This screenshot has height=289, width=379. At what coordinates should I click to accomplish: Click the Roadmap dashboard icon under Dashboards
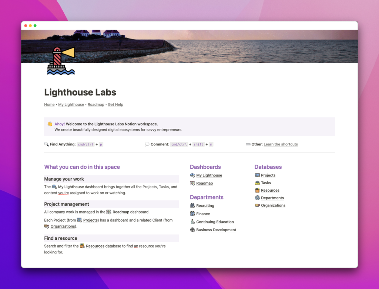click(192, 183)
